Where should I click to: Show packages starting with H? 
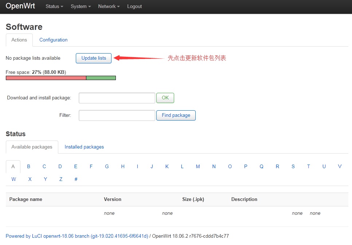[123, 166]
